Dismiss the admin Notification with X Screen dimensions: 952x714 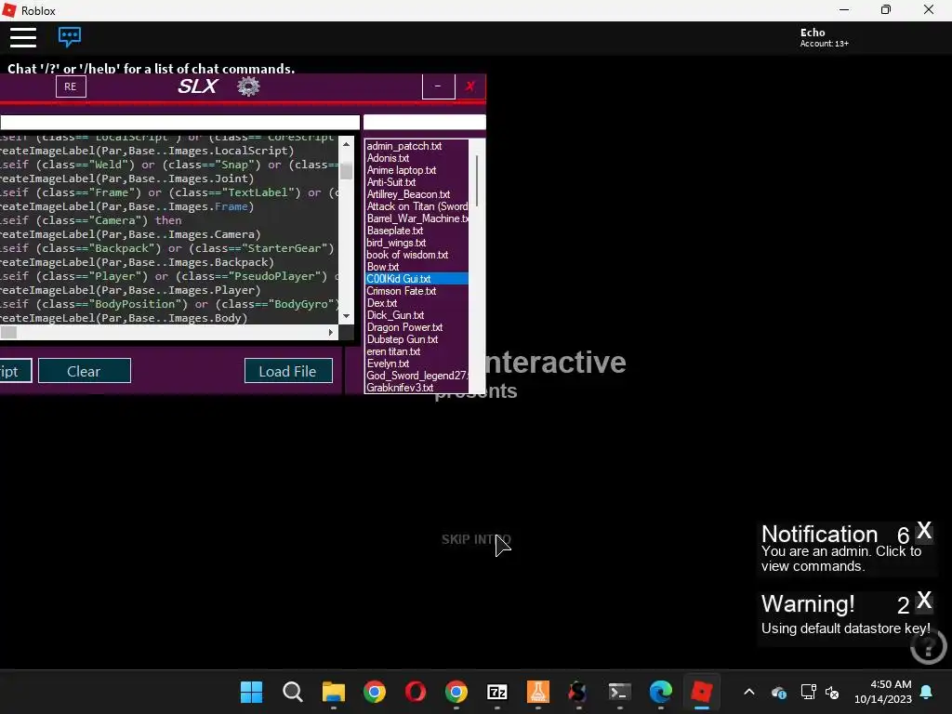point(924,531)
